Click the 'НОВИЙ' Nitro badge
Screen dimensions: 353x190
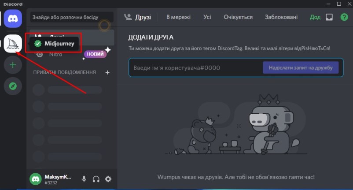tap(95, 54)
